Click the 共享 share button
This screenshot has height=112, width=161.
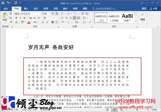(153, 8)
